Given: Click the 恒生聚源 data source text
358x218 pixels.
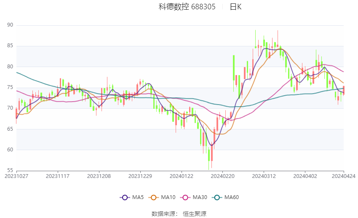Looking at the screenshot, I should point(195,214).
